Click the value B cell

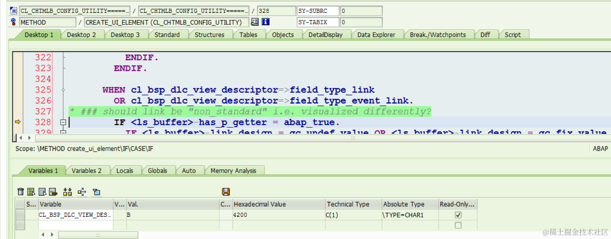tap(173, 215)
